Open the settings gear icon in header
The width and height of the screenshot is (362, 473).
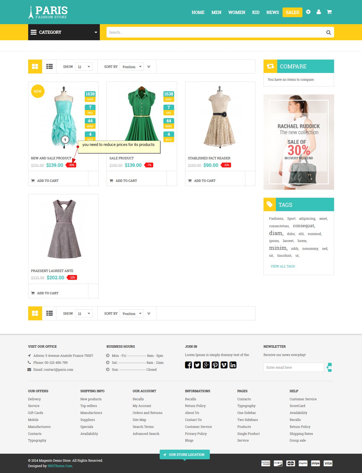pyautogui.click(x=308, y=12)
